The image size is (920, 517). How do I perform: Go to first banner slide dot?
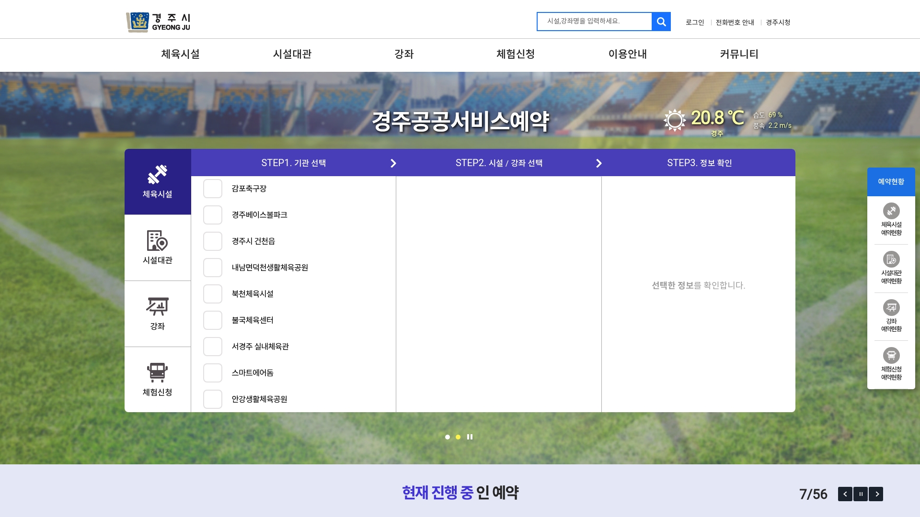tap(448, 437)
